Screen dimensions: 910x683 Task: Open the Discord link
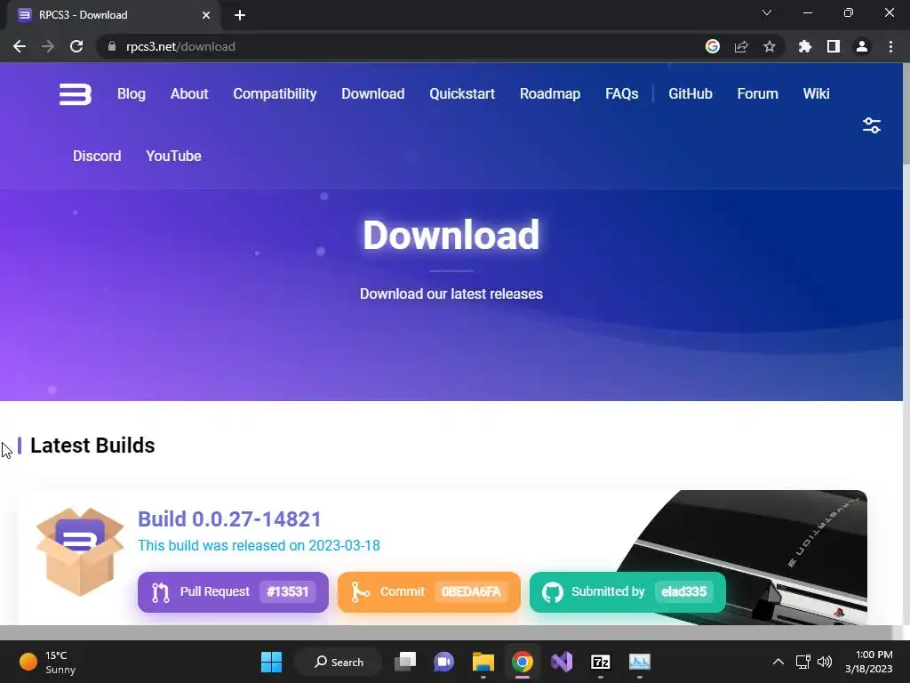[97, 157]
